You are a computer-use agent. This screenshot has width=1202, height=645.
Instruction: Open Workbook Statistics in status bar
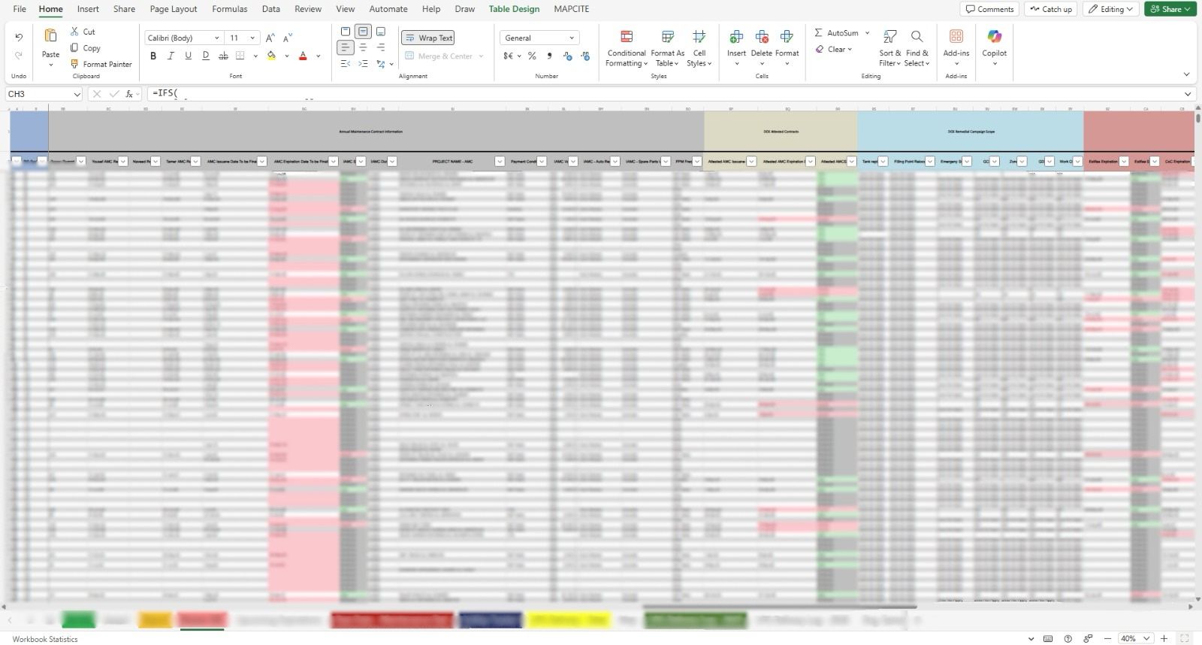tap(45, 639)
